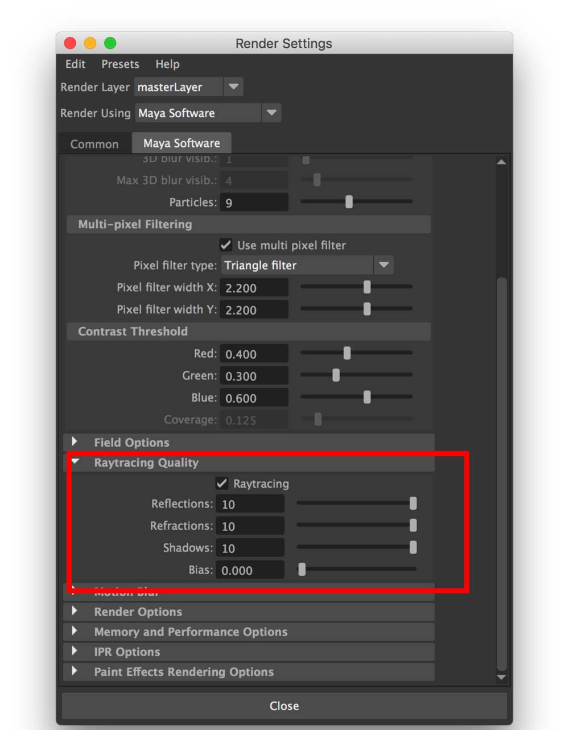Image resolution: width=569 pixels, height=730 pixels.
Task: Click the Bias value field
Action: click(250, 570)
